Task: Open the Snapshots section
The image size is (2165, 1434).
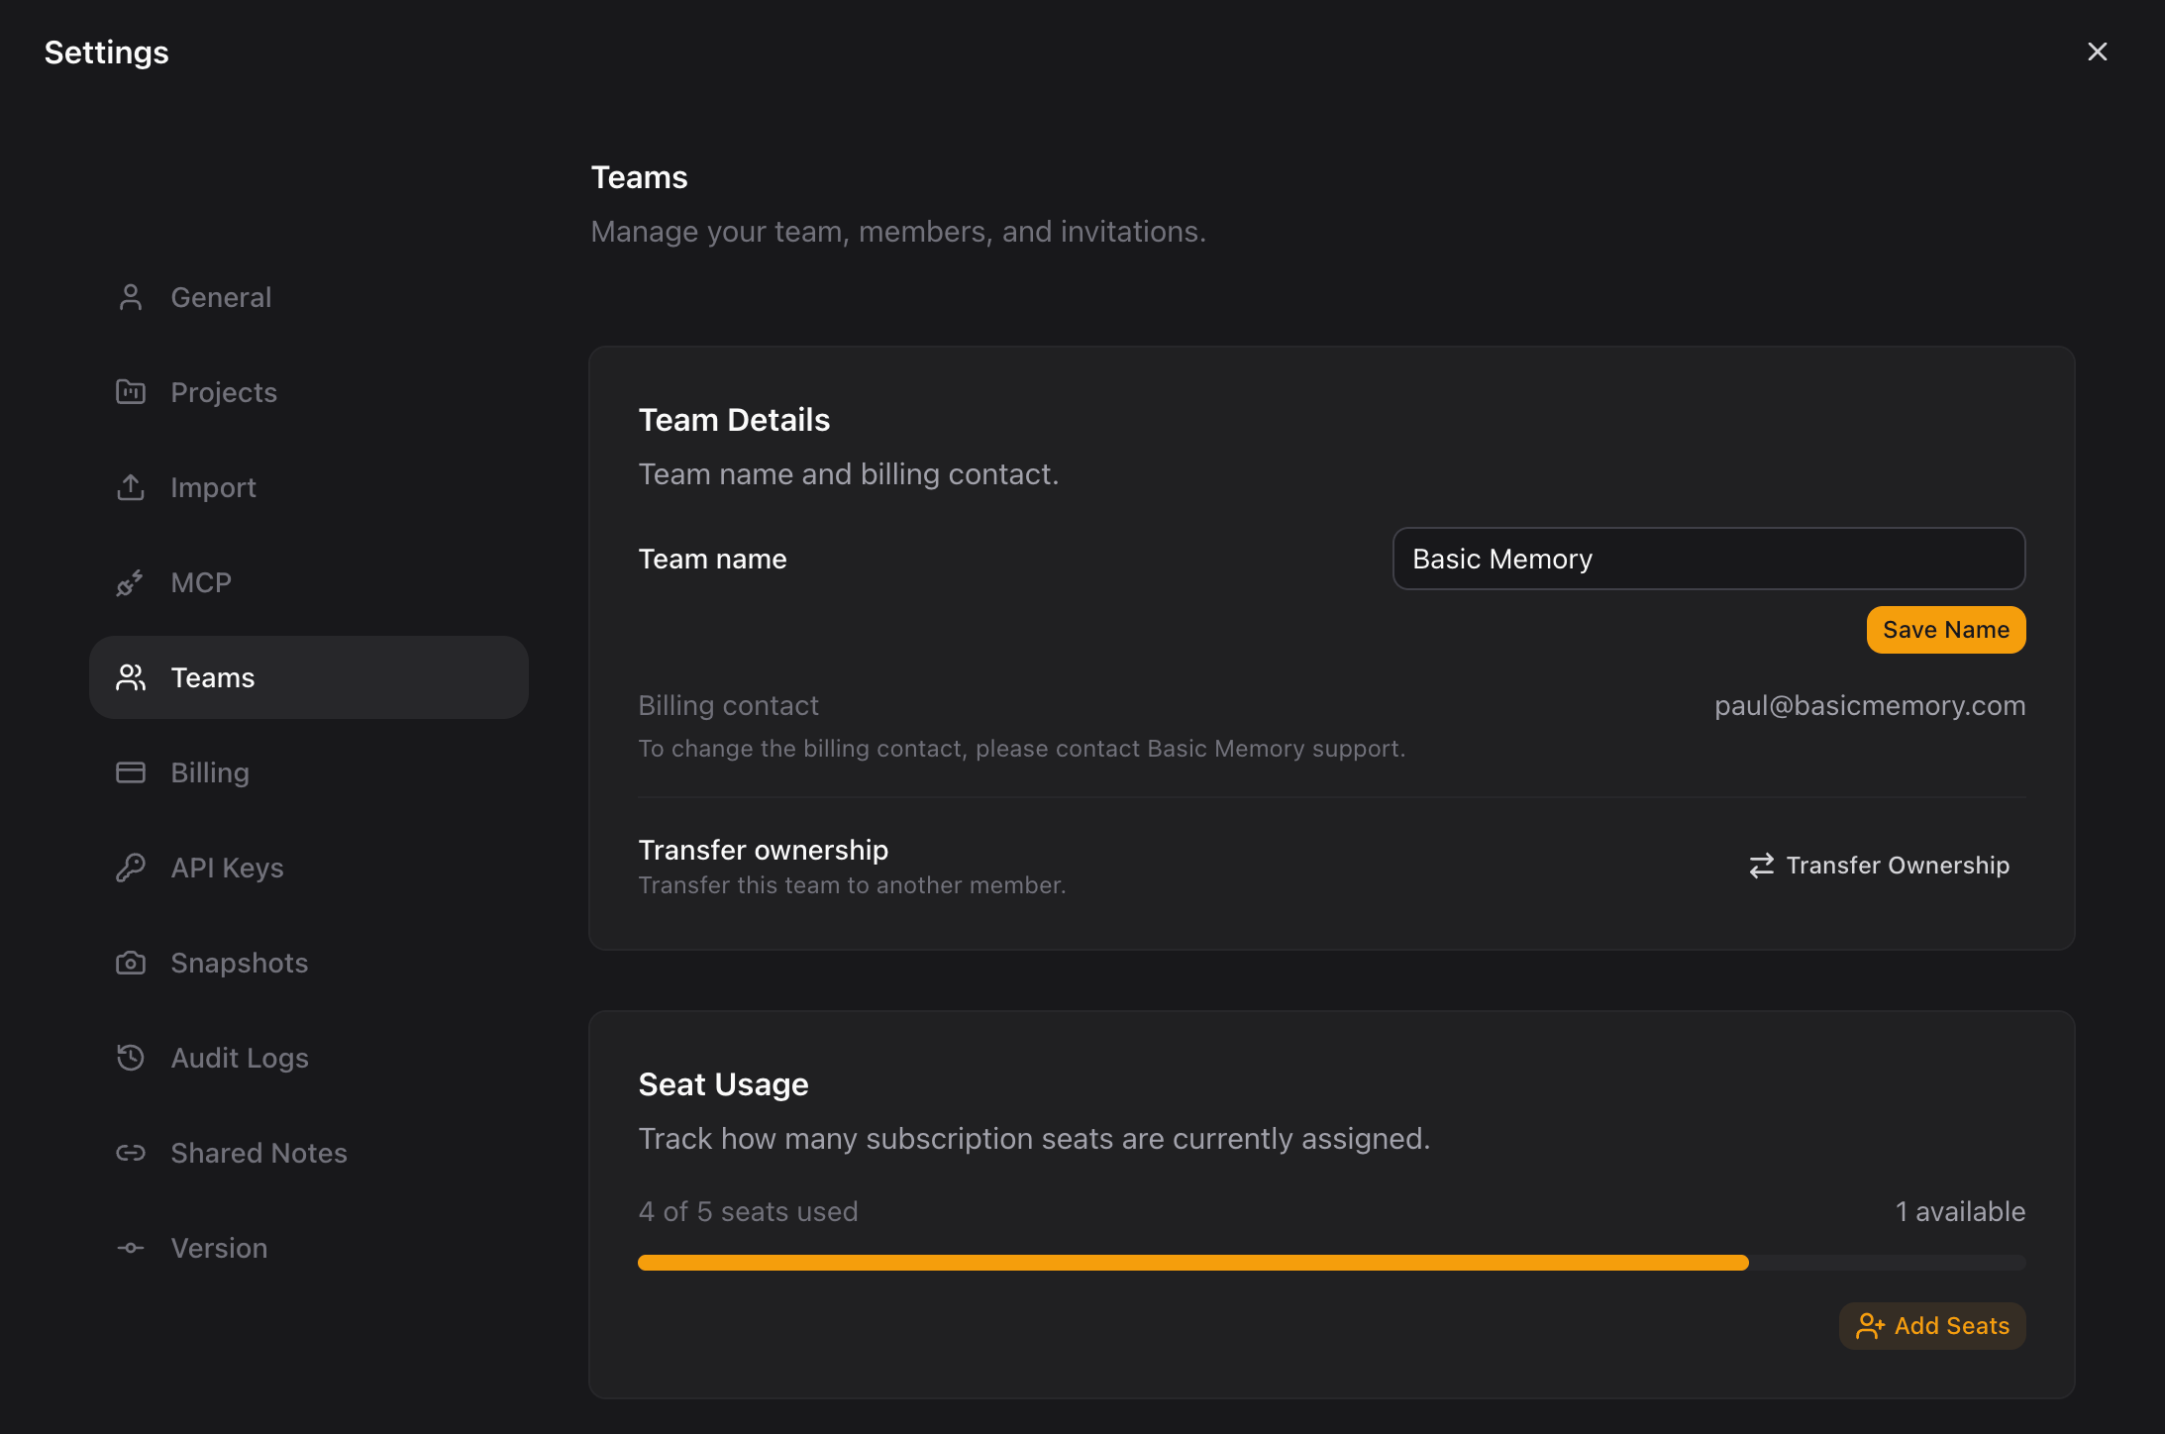Action: point(309,963)
